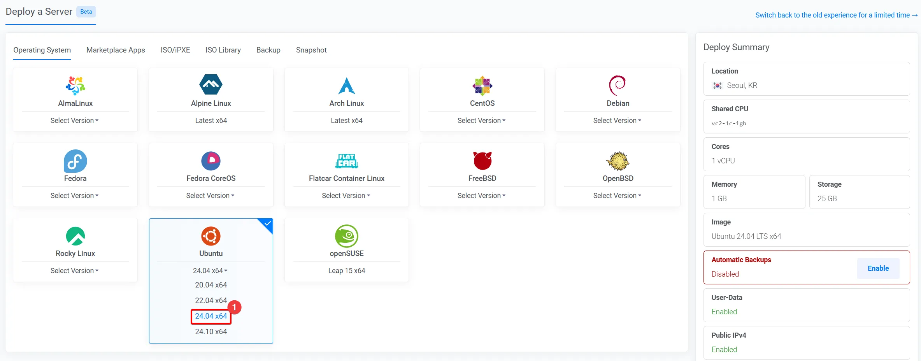The width and height of the screenshot is (921, 361).
Task: Click the Flatcar Container Linux logo
Action: point(346,161)
